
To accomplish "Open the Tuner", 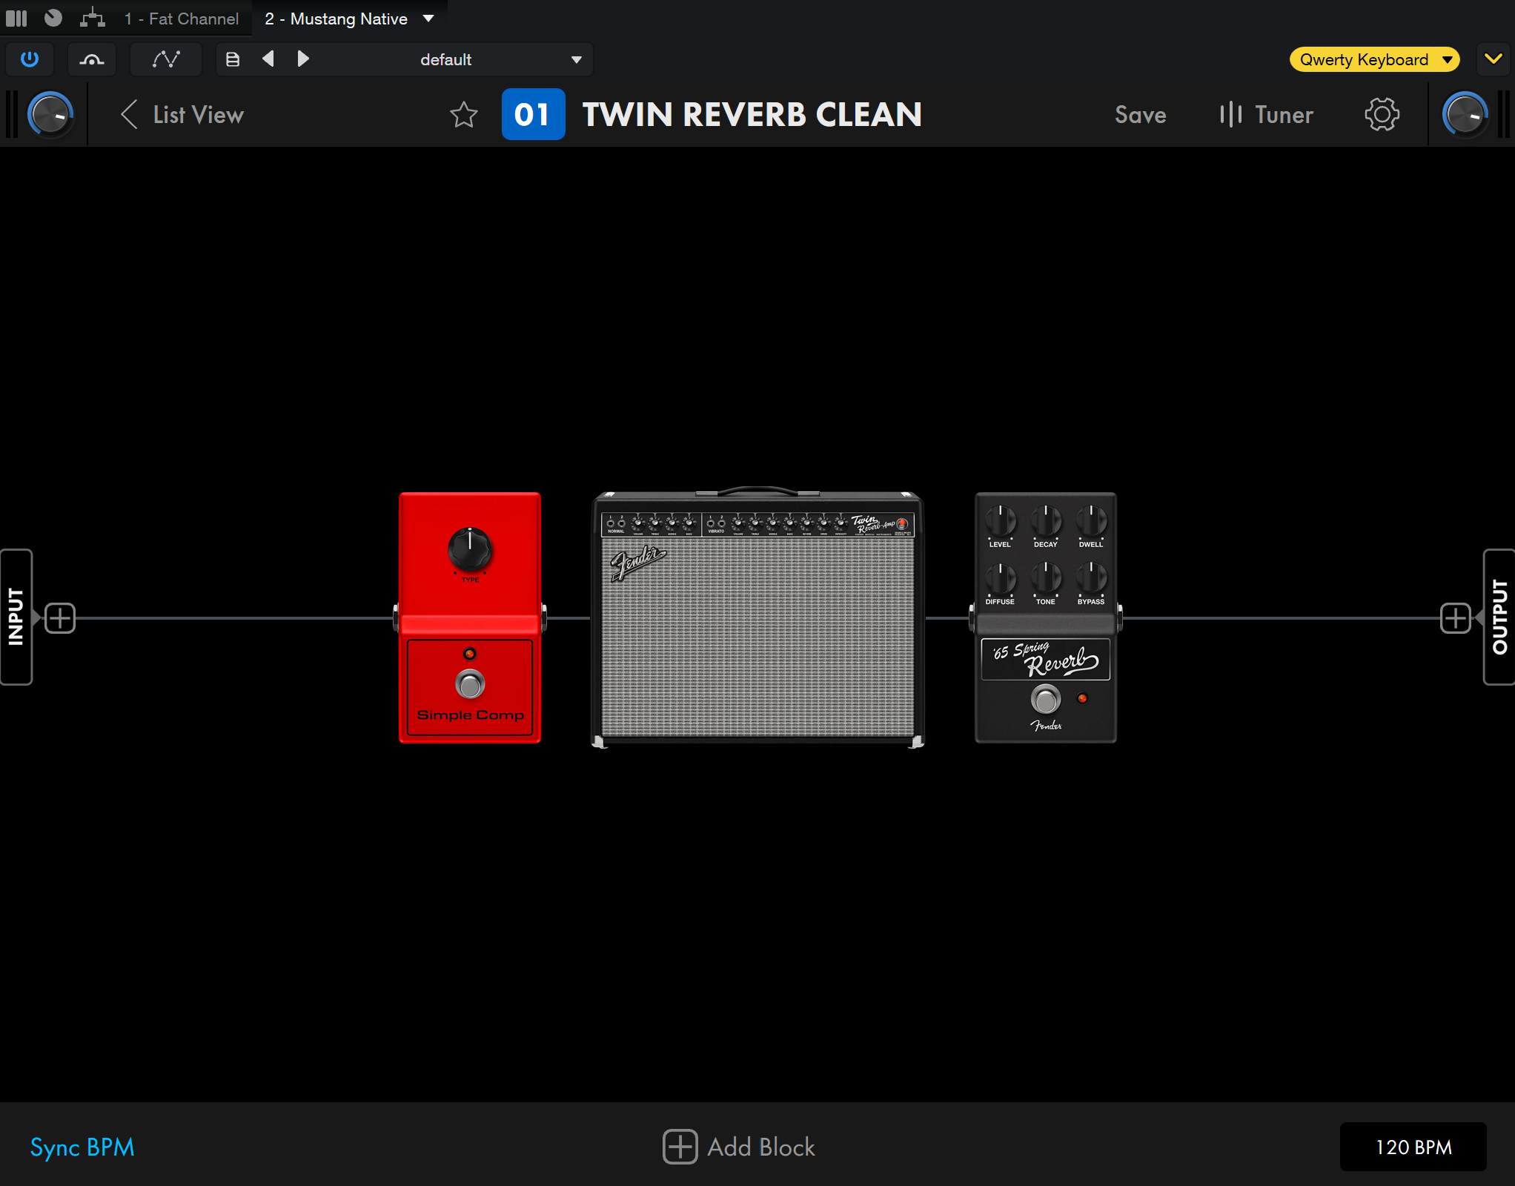I will (x=1266, y=115).
